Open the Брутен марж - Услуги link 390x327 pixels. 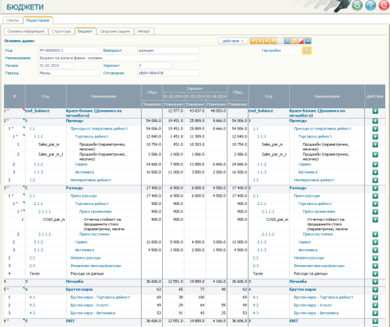click(x=89, y=305)
